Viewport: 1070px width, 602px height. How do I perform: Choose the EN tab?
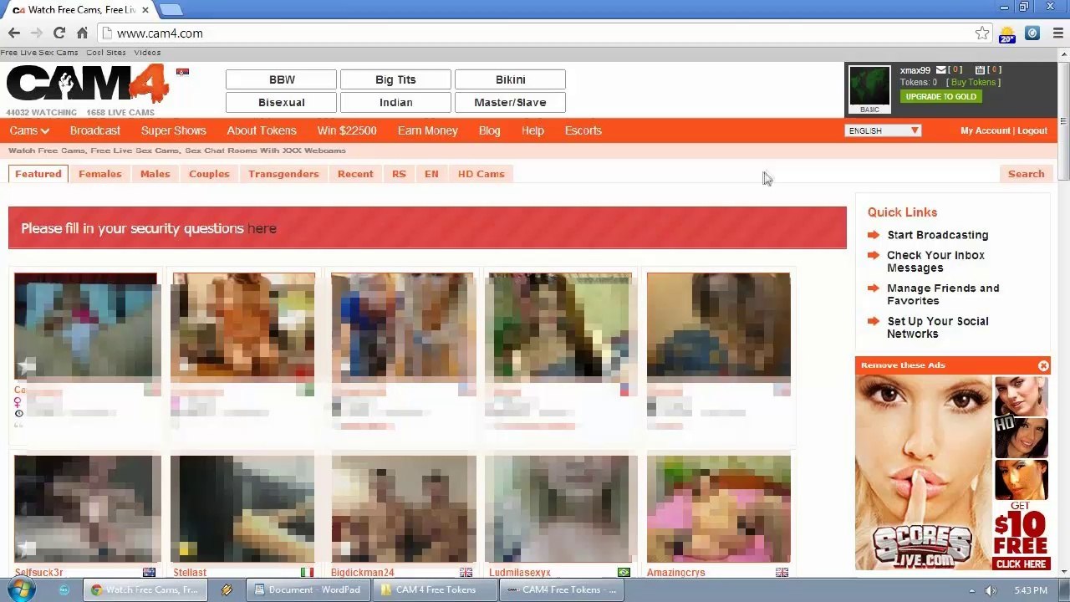(x=431, y=174)
